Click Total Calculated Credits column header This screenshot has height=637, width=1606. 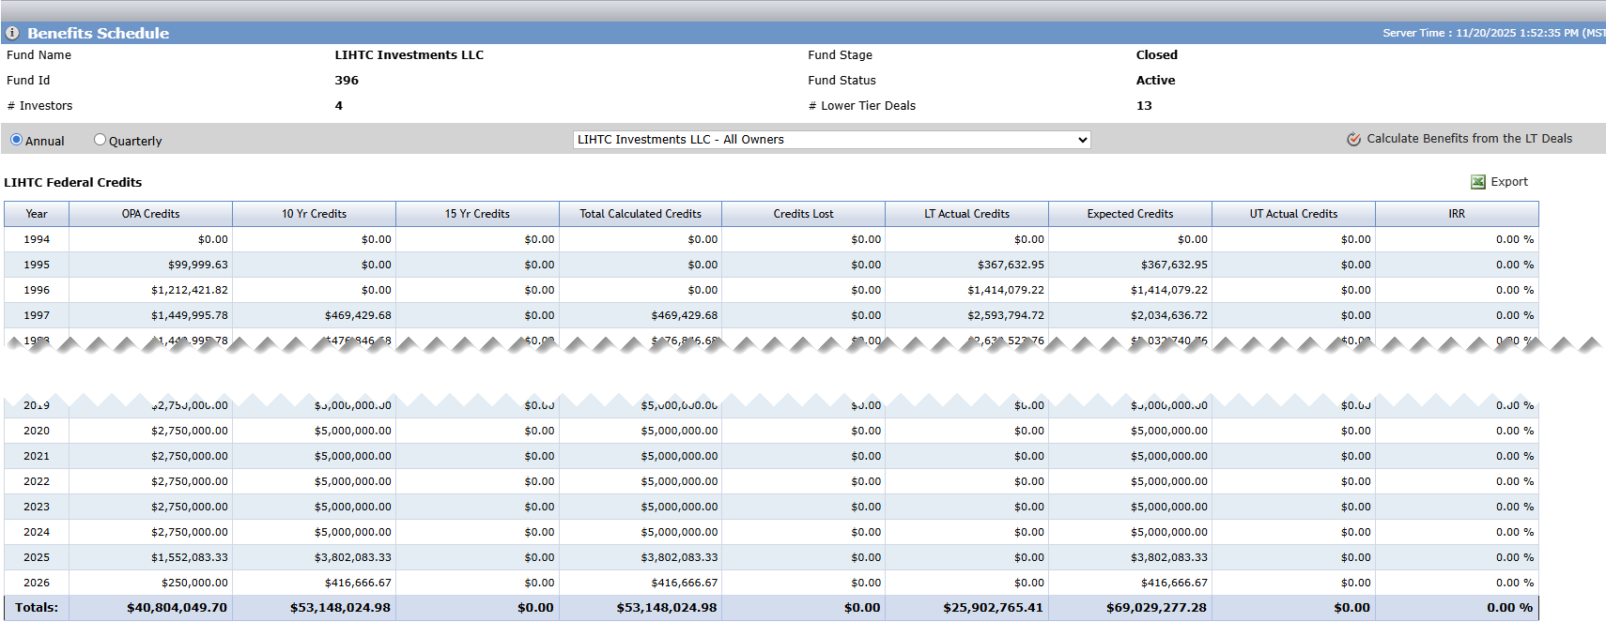click(x=641, y=214)
